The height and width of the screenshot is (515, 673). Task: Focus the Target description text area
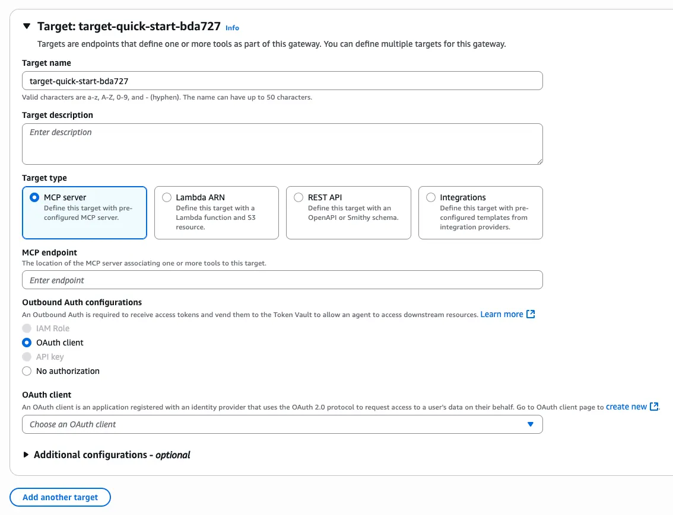(282, 144)
